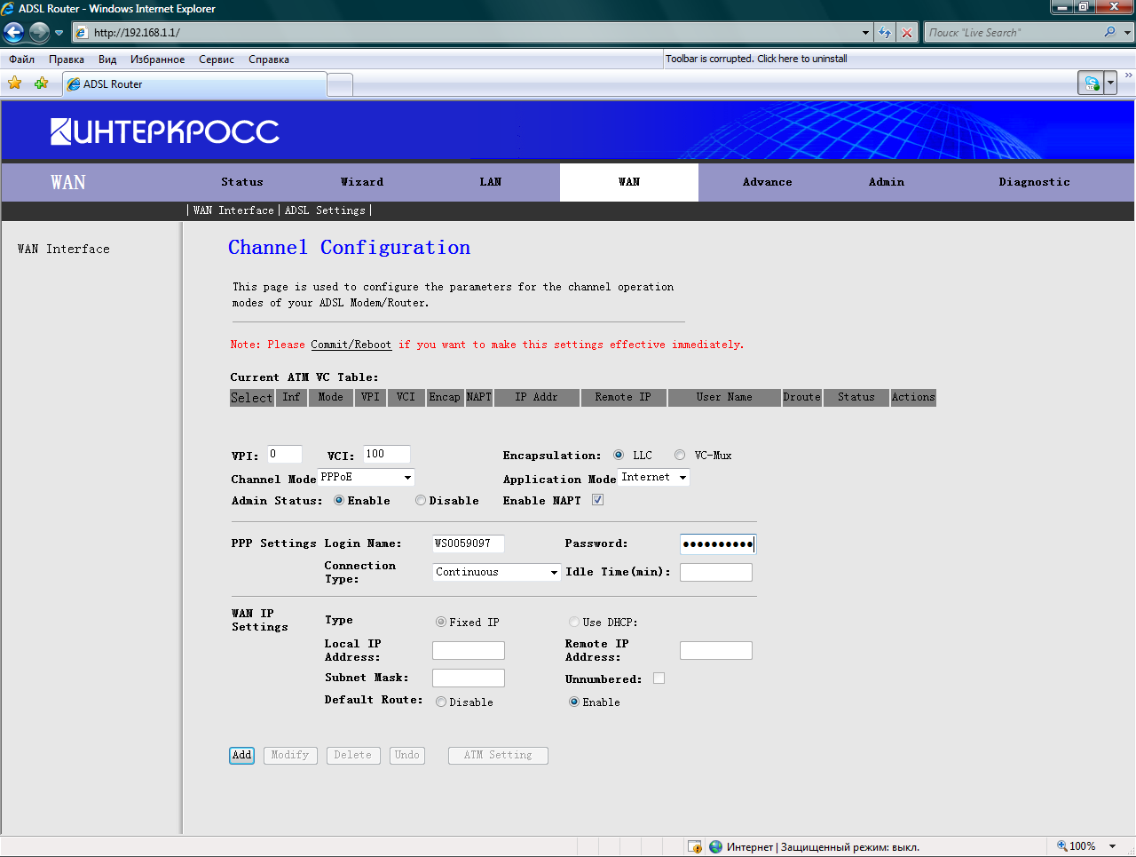This screenshot has height=857, width=1136.
Task: Click the Login Name field
Action: pos(469,544)
